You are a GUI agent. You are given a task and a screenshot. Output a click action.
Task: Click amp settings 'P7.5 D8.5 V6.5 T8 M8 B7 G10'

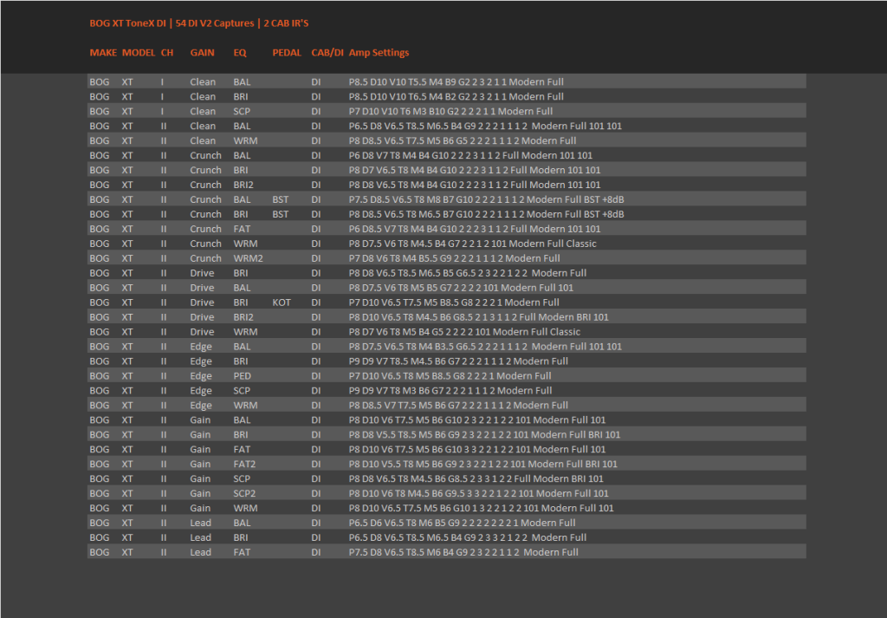click(x=411, y=199)
